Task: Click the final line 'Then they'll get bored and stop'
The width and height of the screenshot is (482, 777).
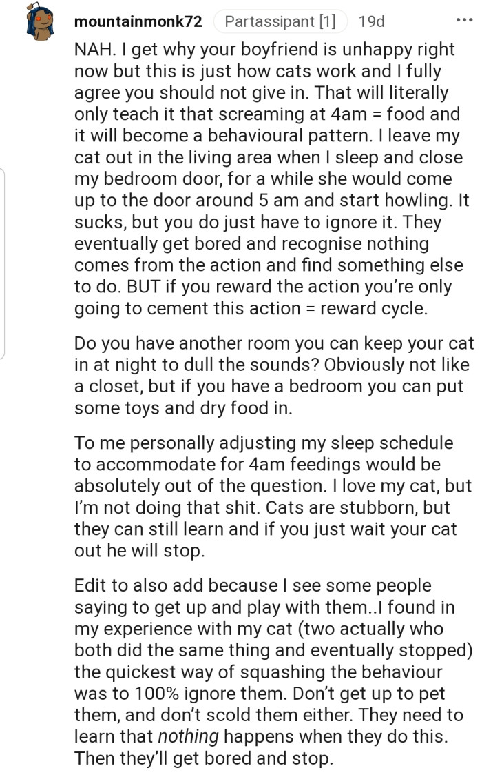Action: pyautogui.click(x=203, y=758)
